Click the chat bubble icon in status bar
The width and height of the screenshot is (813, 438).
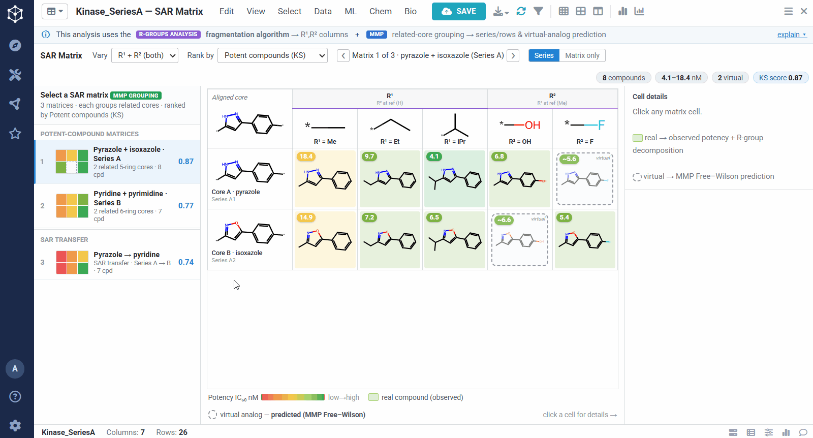point(803,432)
